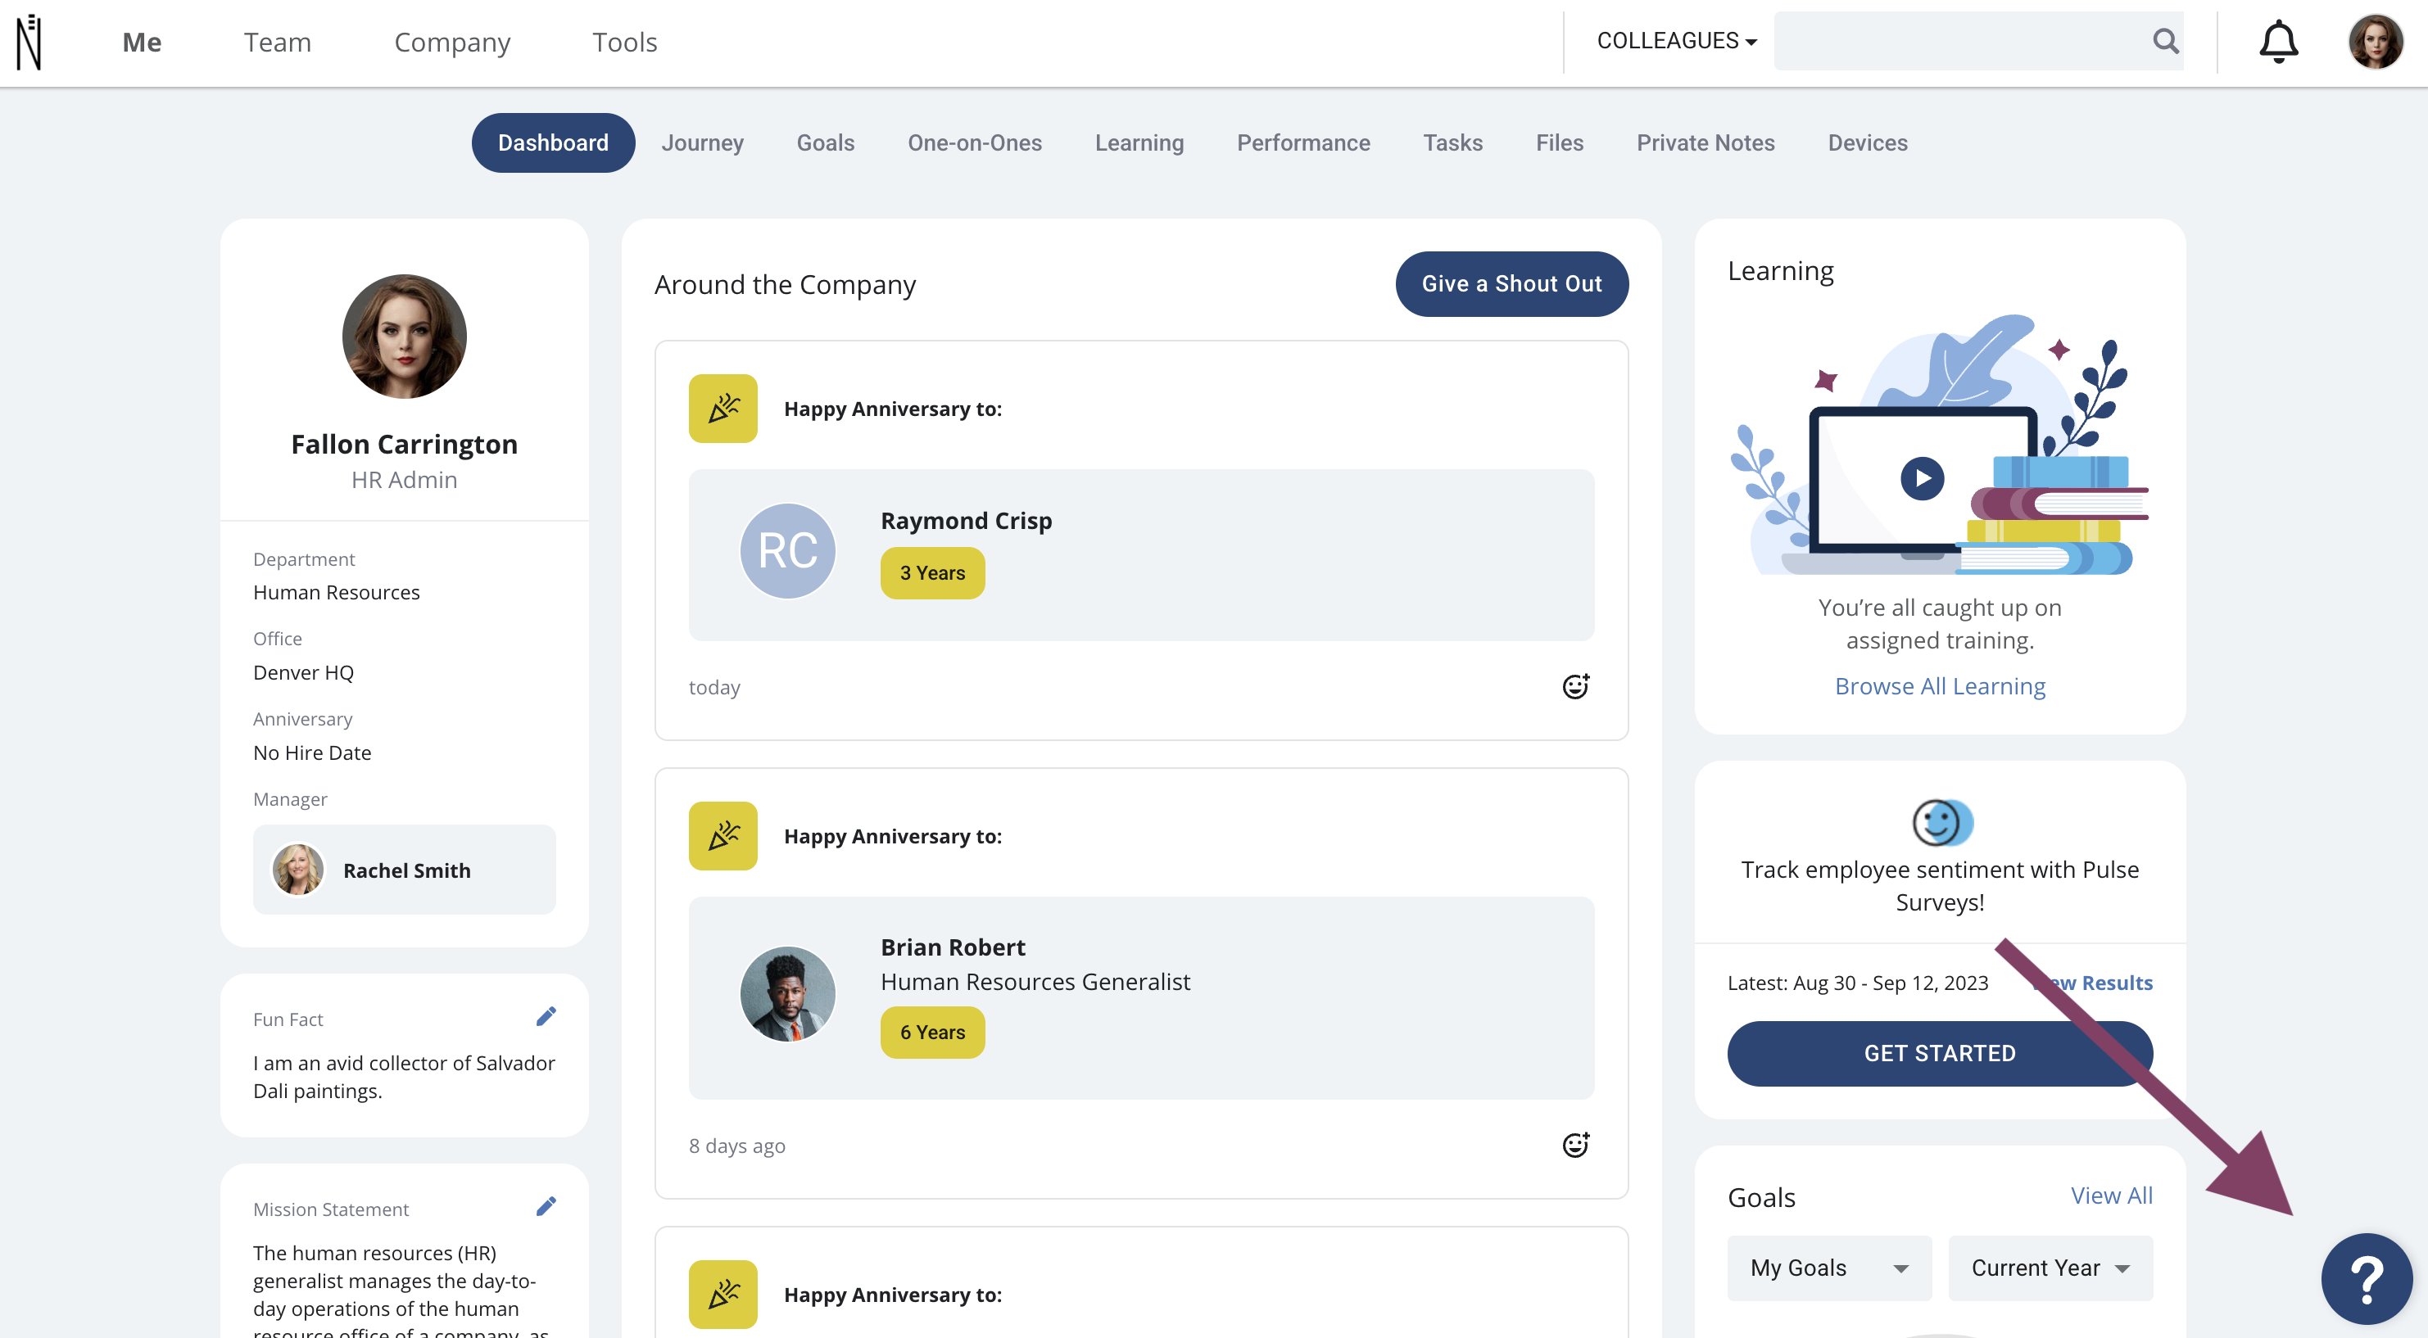Edit the Fun Fact with pencil icon
2428x1338 pixels.
pyautogui.click(x=546, y=1017)
